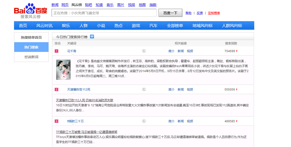
Task: Open the 定制榜单 link
Action: point(214,13)
